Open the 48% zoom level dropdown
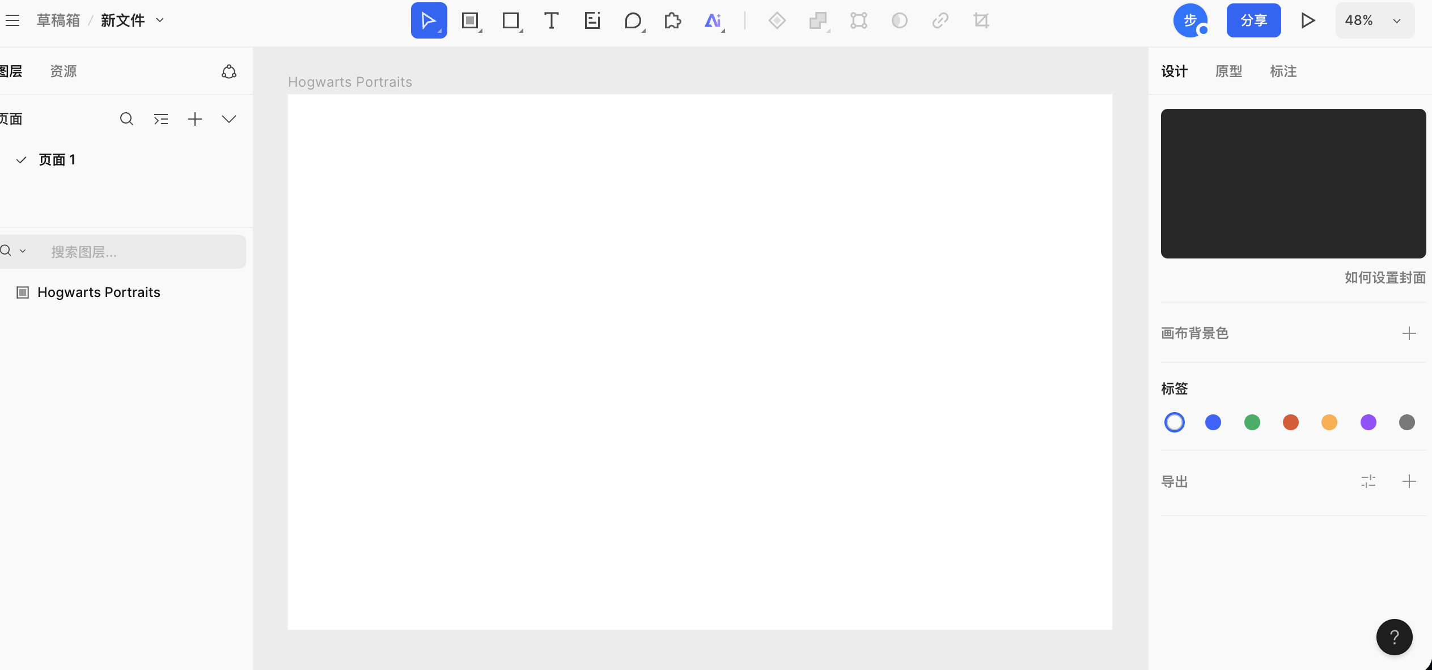Screen dimensions: 1432x670 [1374, 21]
